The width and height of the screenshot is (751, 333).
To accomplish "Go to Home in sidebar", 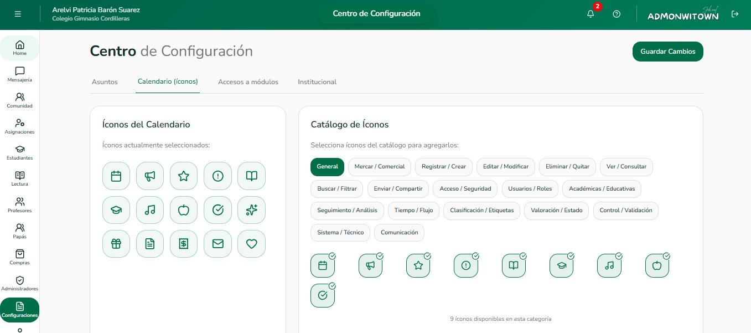I will tap(20, 48).
